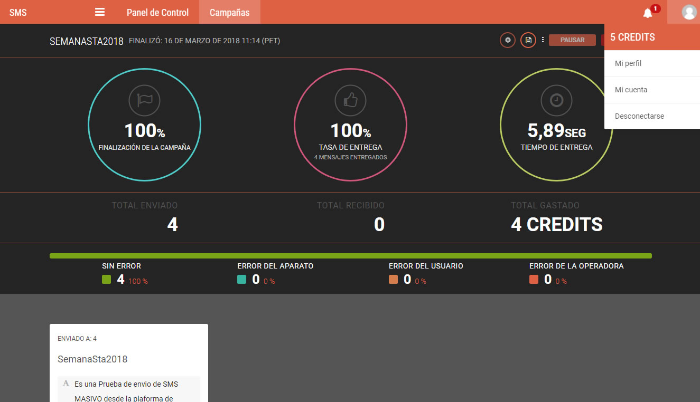
Task: Click the SMS logo link
Action: click(x=18, y=12)
